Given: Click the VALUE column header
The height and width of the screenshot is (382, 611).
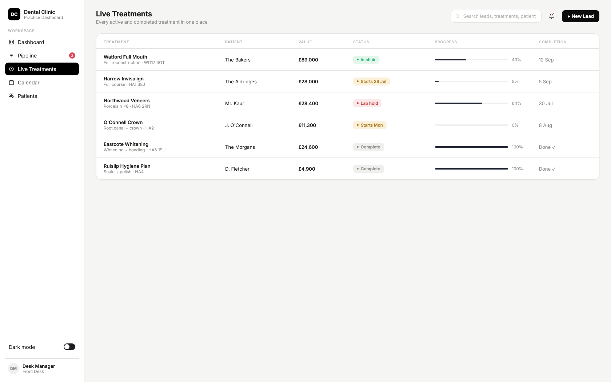Looking at the screenshot, I should pos(305,42).
